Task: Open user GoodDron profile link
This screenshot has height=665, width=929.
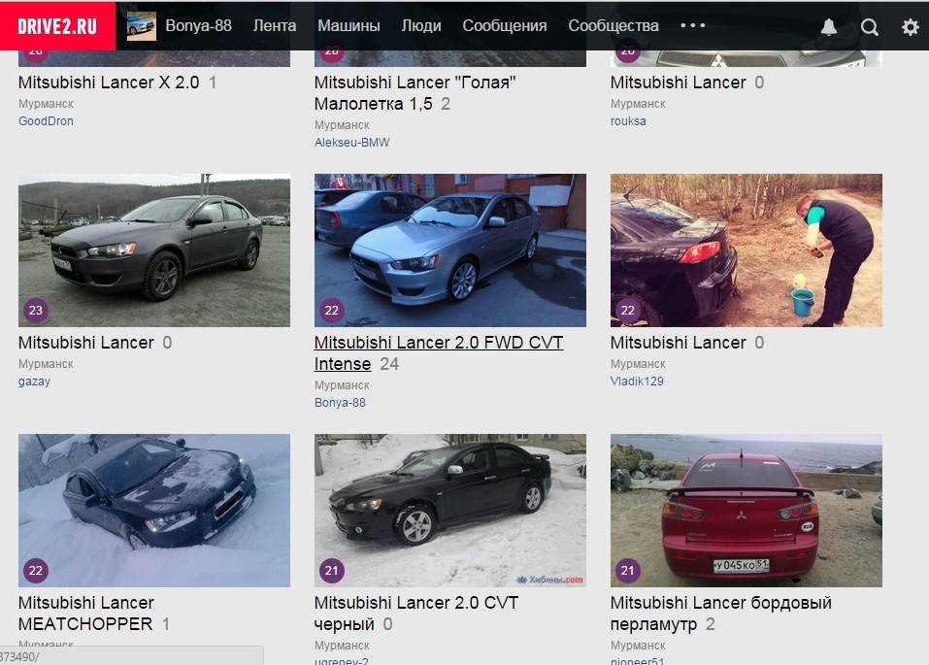Action: coord(46,121)
